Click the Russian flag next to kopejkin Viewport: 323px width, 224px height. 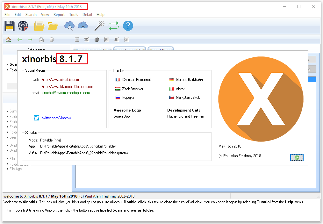118,98
